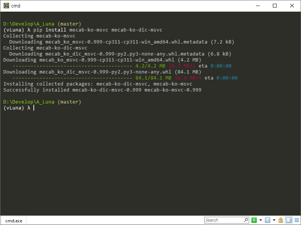Open Cmder system menu icon in title bar
301x225 pixels.
point(6,6)
